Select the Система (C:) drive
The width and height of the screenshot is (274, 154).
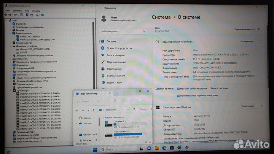click(x=126, y=124)
